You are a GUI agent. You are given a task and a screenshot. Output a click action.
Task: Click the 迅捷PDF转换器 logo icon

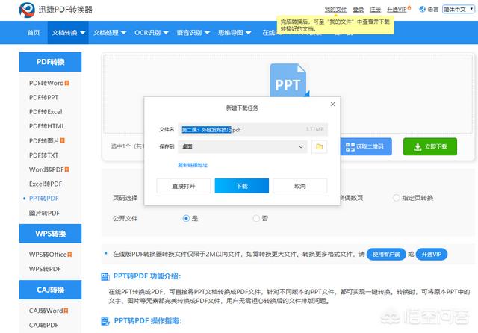27,10
